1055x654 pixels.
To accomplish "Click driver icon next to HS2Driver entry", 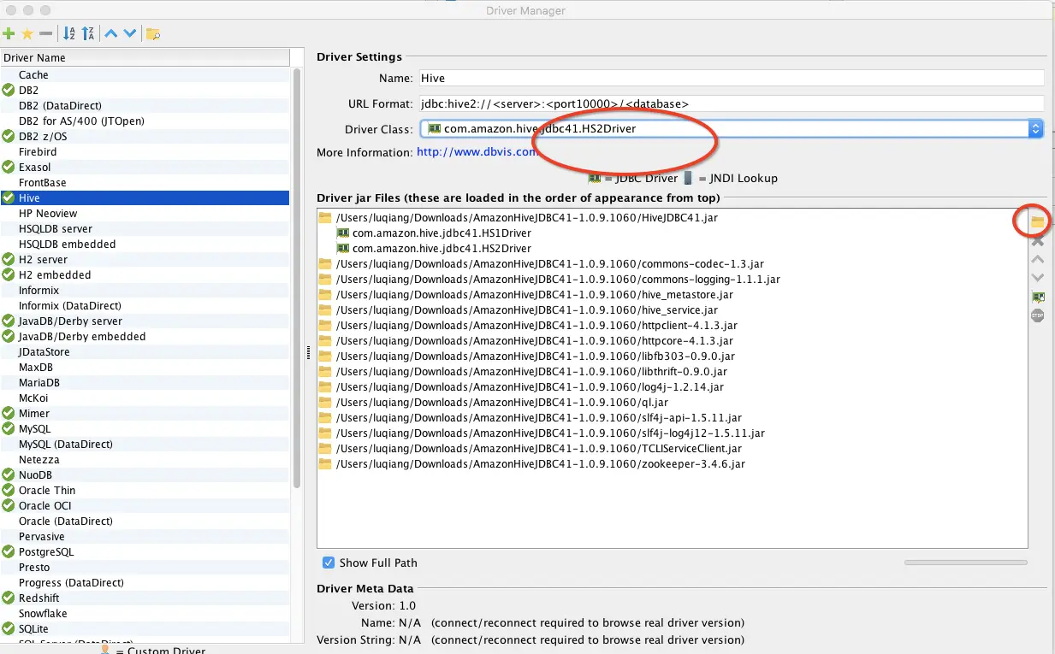I will [343, 249].
